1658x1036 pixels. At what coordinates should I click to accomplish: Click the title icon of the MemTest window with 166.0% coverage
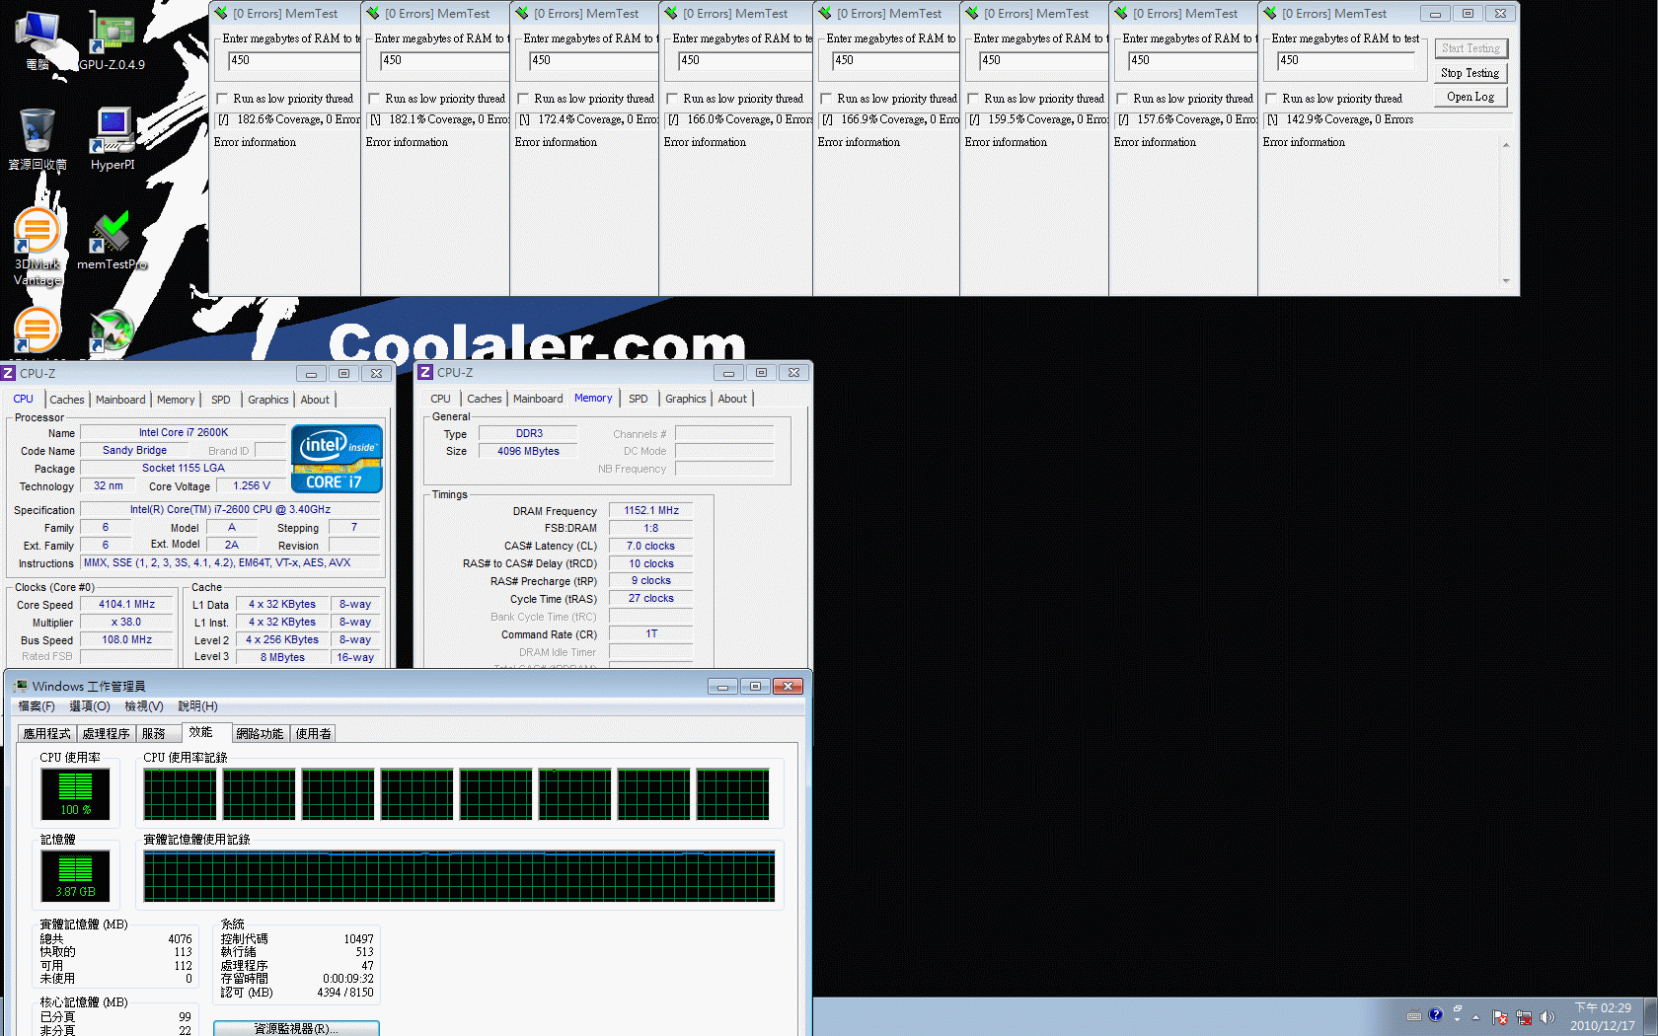tap(671, 13)
